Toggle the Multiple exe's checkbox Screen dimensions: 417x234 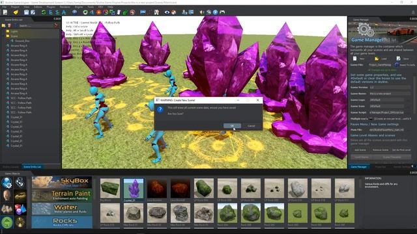click(371, 119)
